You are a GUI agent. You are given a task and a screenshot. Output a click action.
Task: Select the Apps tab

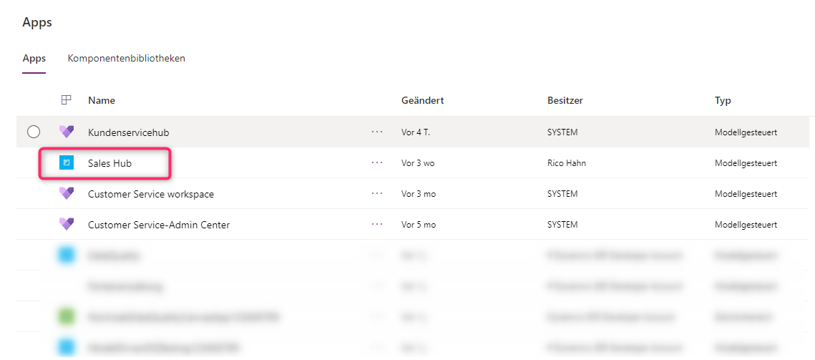click(34, 58)
